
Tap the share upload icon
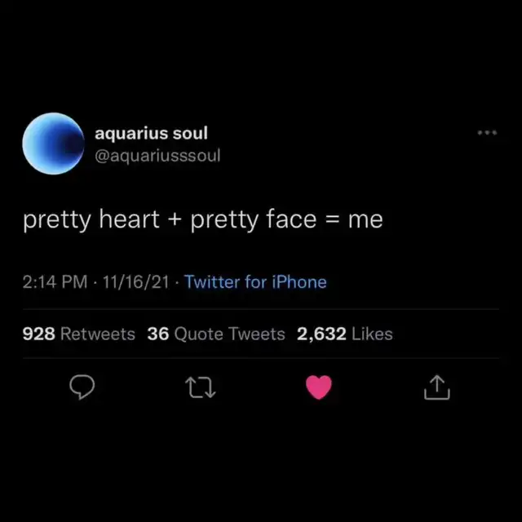coord(437,387)
